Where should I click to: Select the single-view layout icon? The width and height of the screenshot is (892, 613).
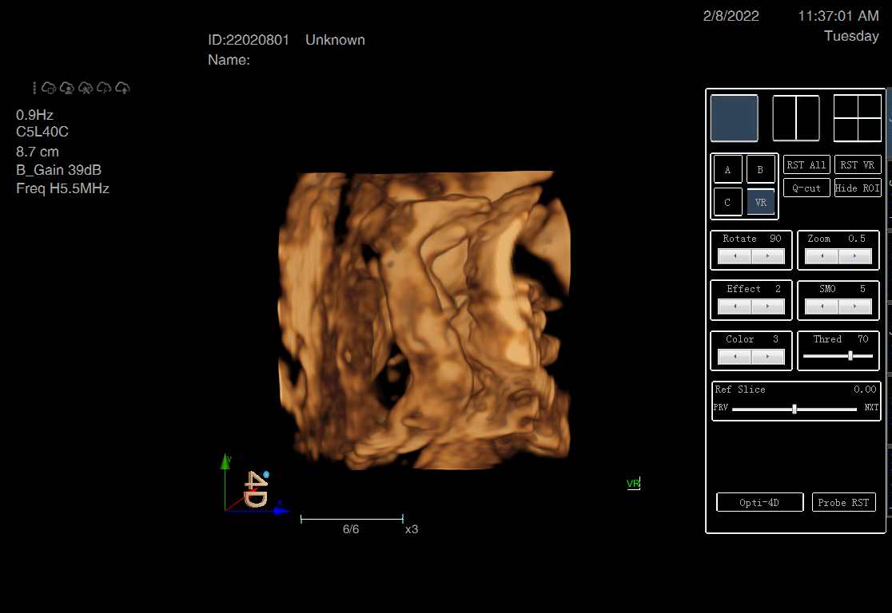pos(734,118)
